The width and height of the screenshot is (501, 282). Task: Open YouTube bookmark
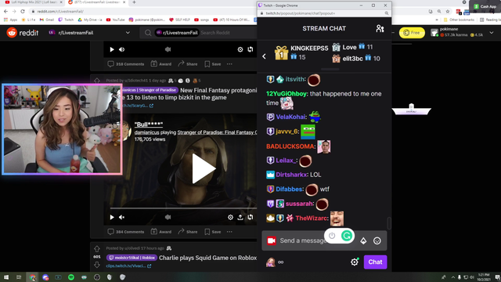115,20
